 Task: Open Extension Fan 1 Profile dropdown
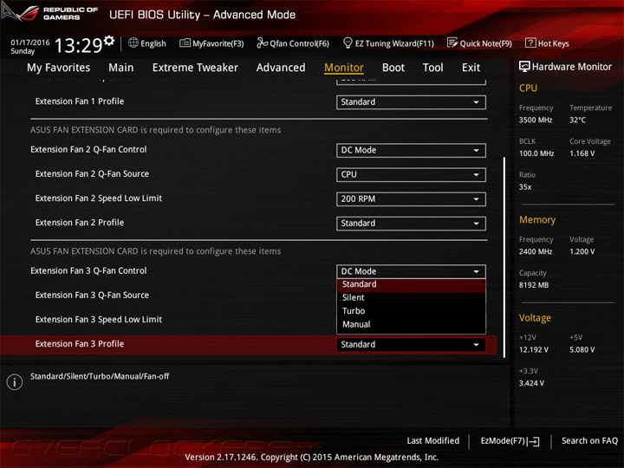pos(411,102)
